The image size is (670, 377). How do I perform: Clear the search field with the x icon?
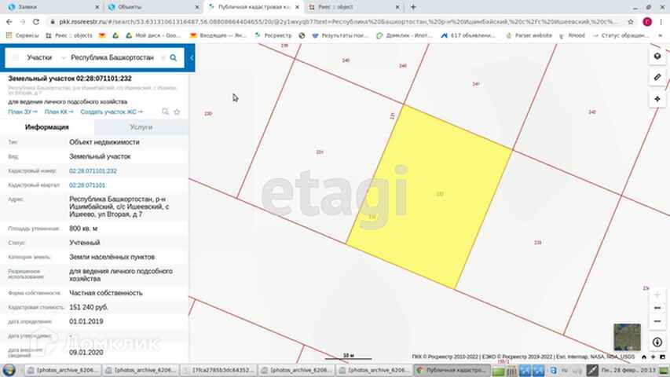pos(163,57)
